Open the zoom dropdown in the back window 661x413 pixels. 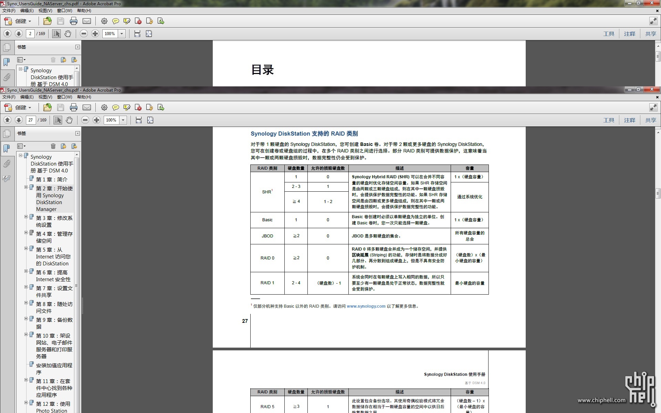point(122,34)
